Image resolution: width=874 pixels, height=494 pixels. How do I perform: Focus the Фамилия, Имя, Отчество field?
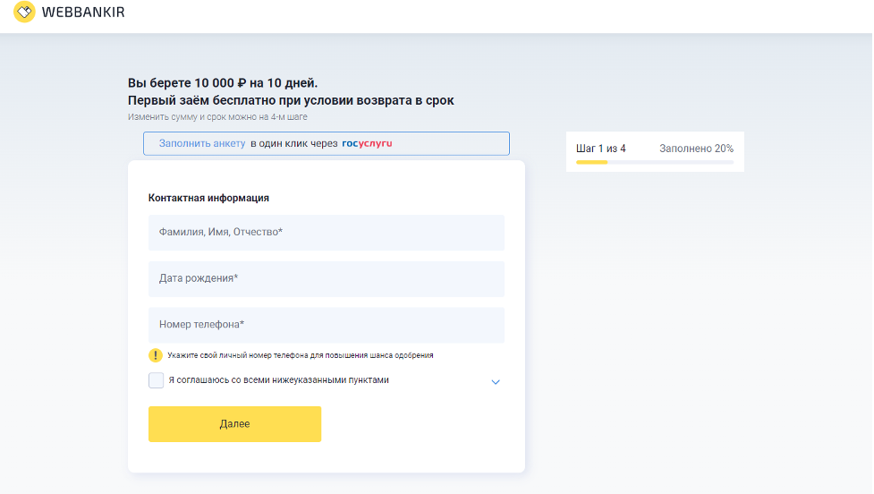326,233
